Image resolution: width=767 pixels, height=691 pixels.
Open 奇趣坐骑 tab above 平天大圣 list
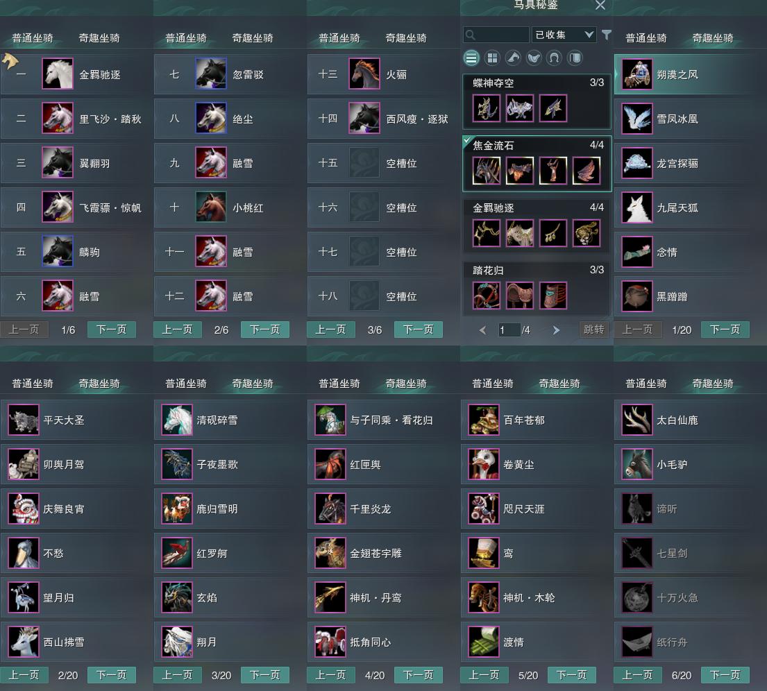point(99,384)
